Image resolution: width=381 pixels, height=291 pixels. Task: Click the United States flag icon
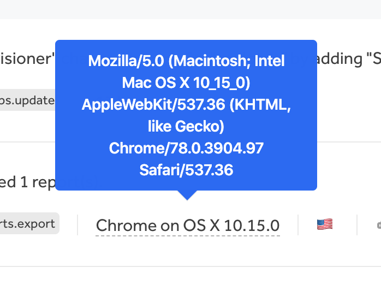coord(325,224)
